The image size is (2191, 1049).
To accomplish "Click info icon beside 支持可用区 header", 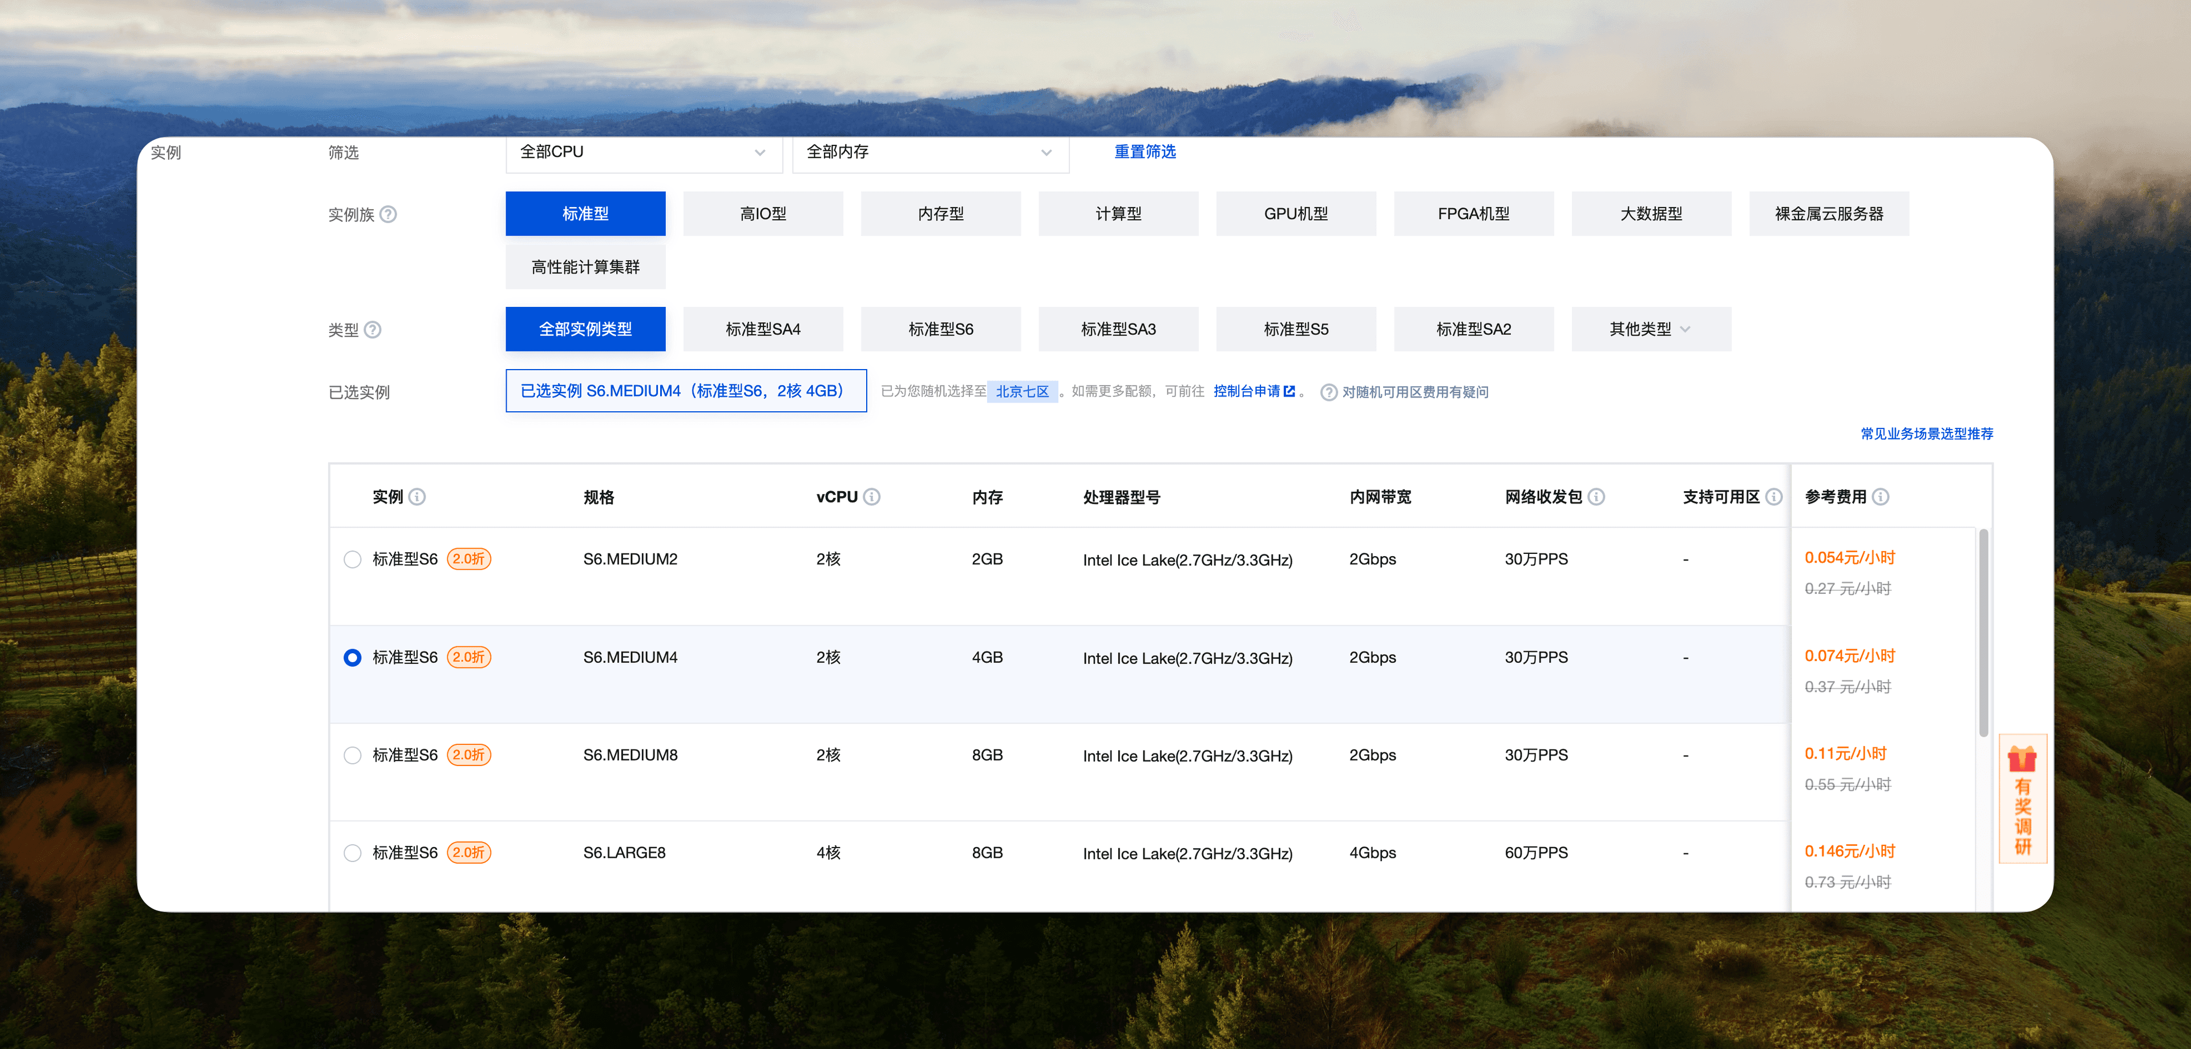I will [1773, 497].
